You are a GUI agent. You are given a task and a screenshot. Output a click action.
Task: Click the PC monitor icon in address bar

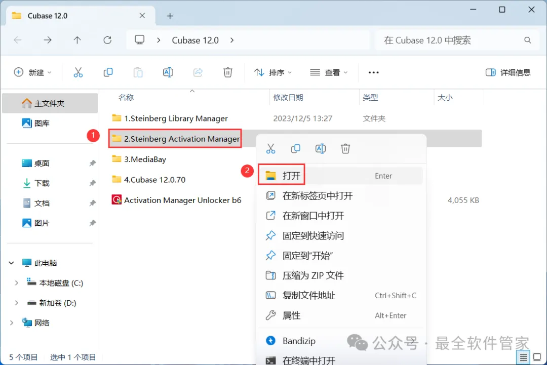140,40
